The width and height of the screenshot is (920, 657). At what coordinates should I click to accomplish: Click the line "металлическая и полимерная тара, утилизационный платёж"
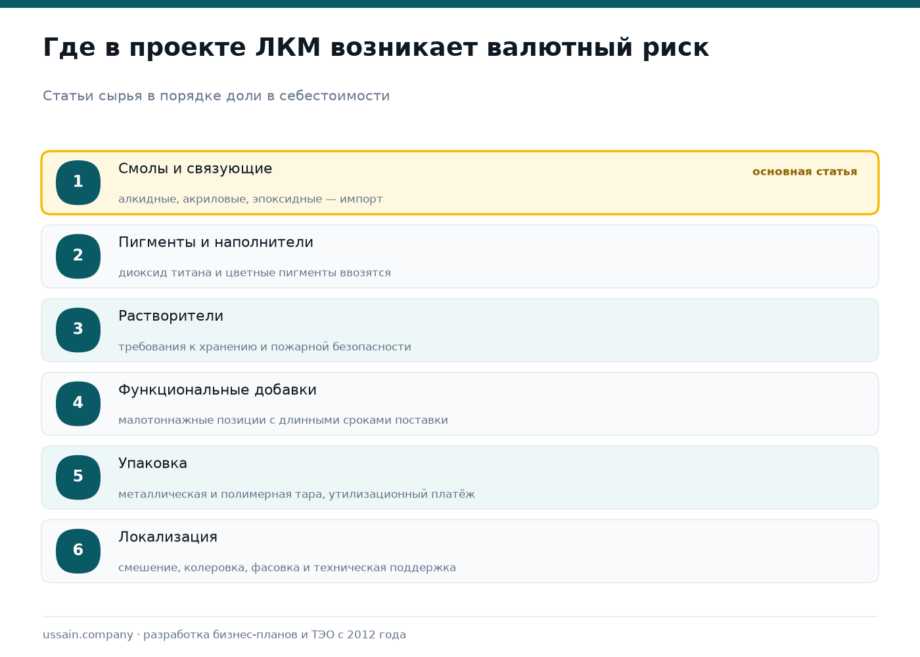click(x=296, y=494)
